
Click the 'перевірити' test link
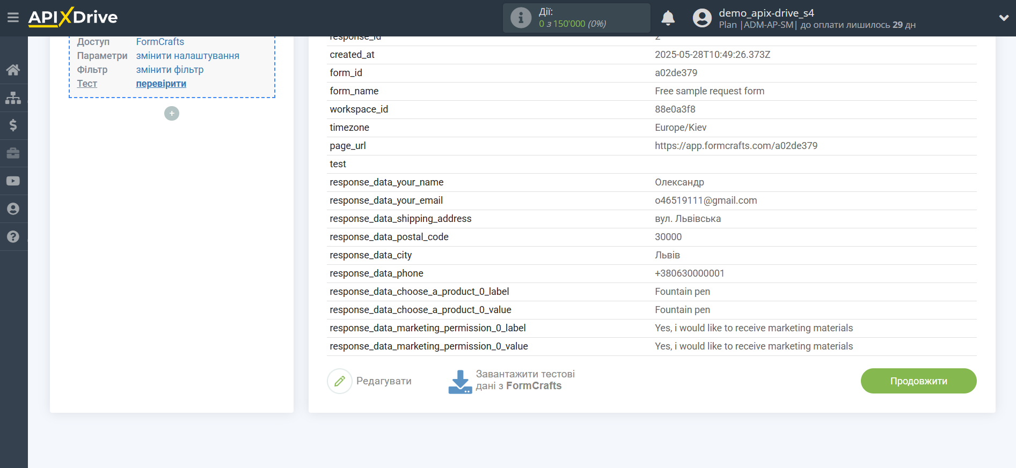click(161, 84)
